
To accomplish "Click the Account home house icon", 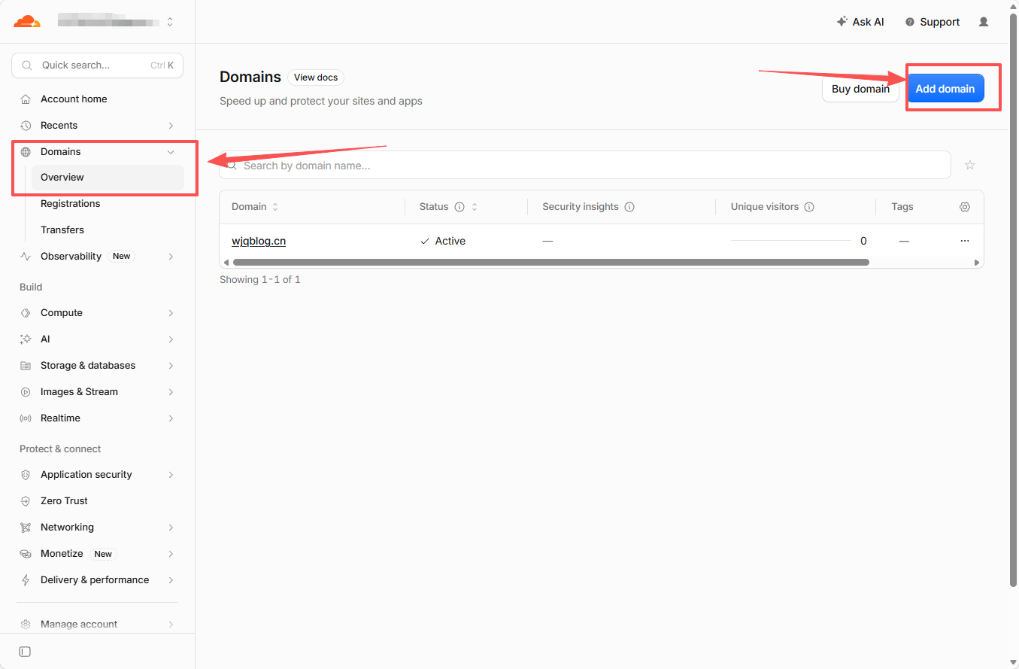I will [26, 99].
